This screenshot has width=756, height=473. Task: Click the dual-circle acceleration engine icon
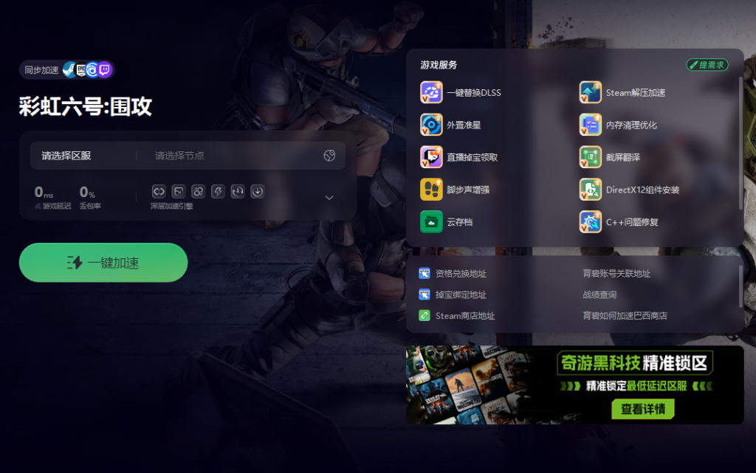click(198, 192)
